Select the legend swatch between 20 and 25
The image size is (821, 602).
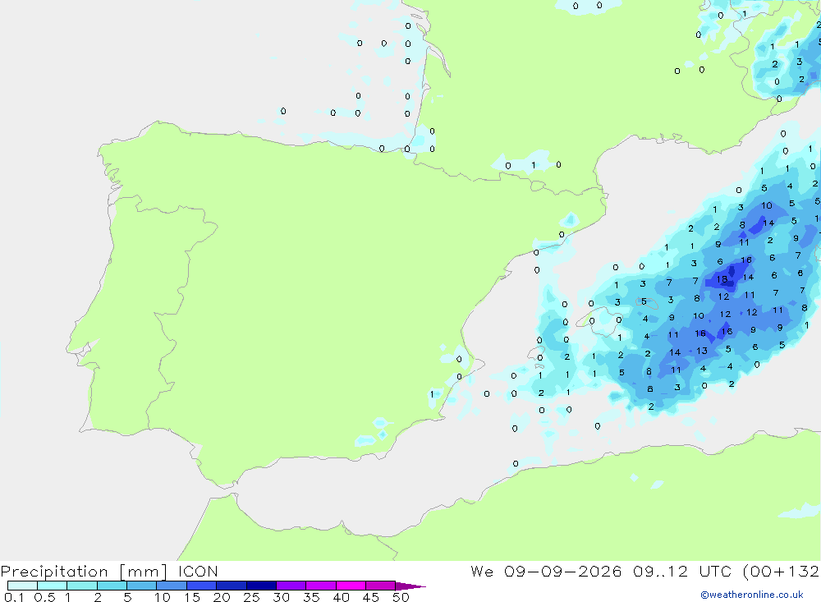tap(232, 586)
